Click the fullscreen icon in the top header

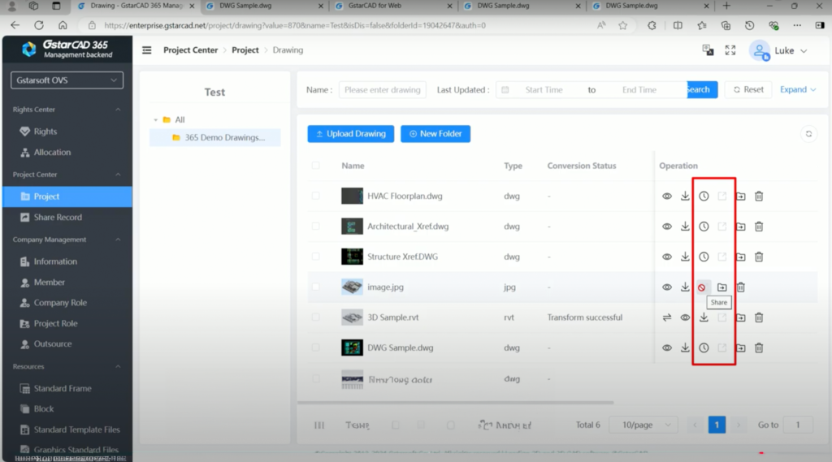tap(730, 50)
